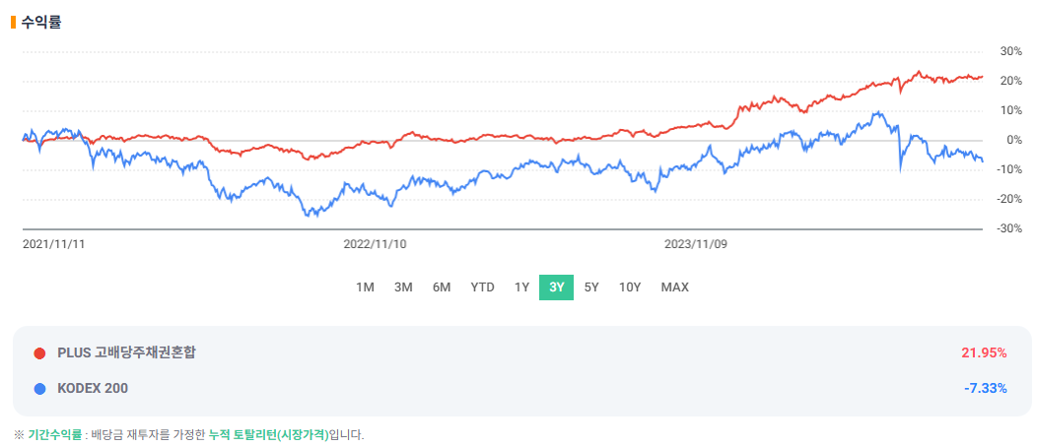Switch chart to 6M range
The image size is (1037, 447).
(x=442, y=287)
